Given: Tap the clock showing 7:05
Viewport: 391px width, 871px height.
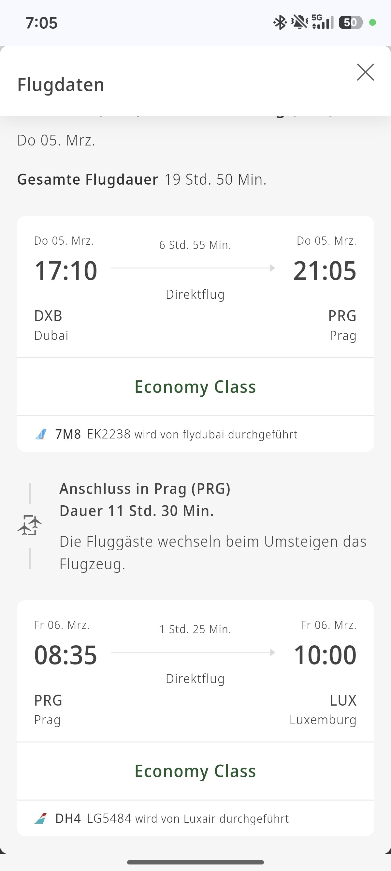Looking at the screenshot, I should (x=41, y=23).
